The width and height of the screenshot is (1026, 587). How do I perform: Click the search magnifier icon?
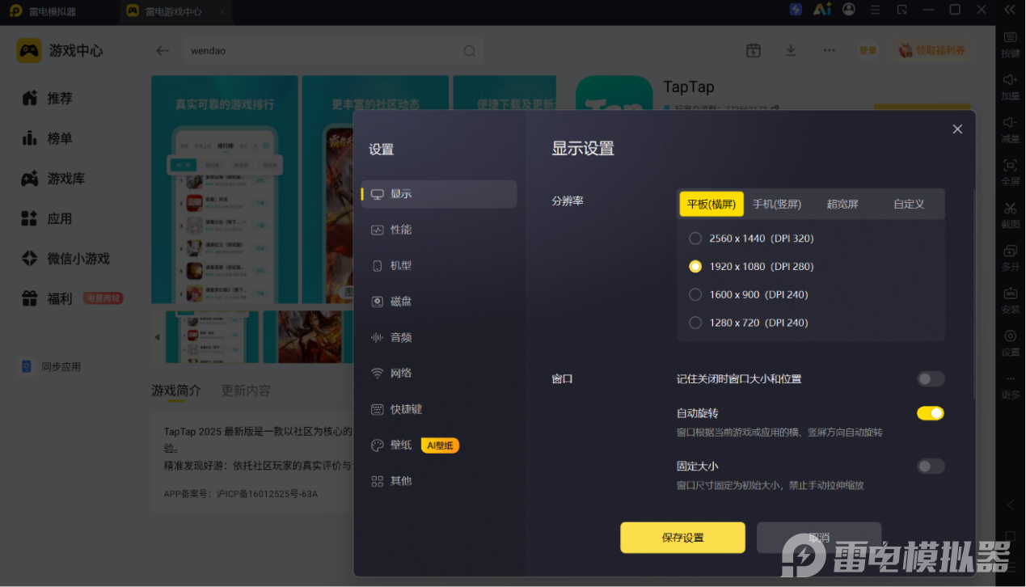pos(469,51)
